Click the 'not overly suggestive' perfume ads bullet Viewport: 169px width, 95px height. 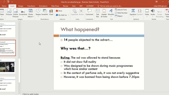click(101, 73)
